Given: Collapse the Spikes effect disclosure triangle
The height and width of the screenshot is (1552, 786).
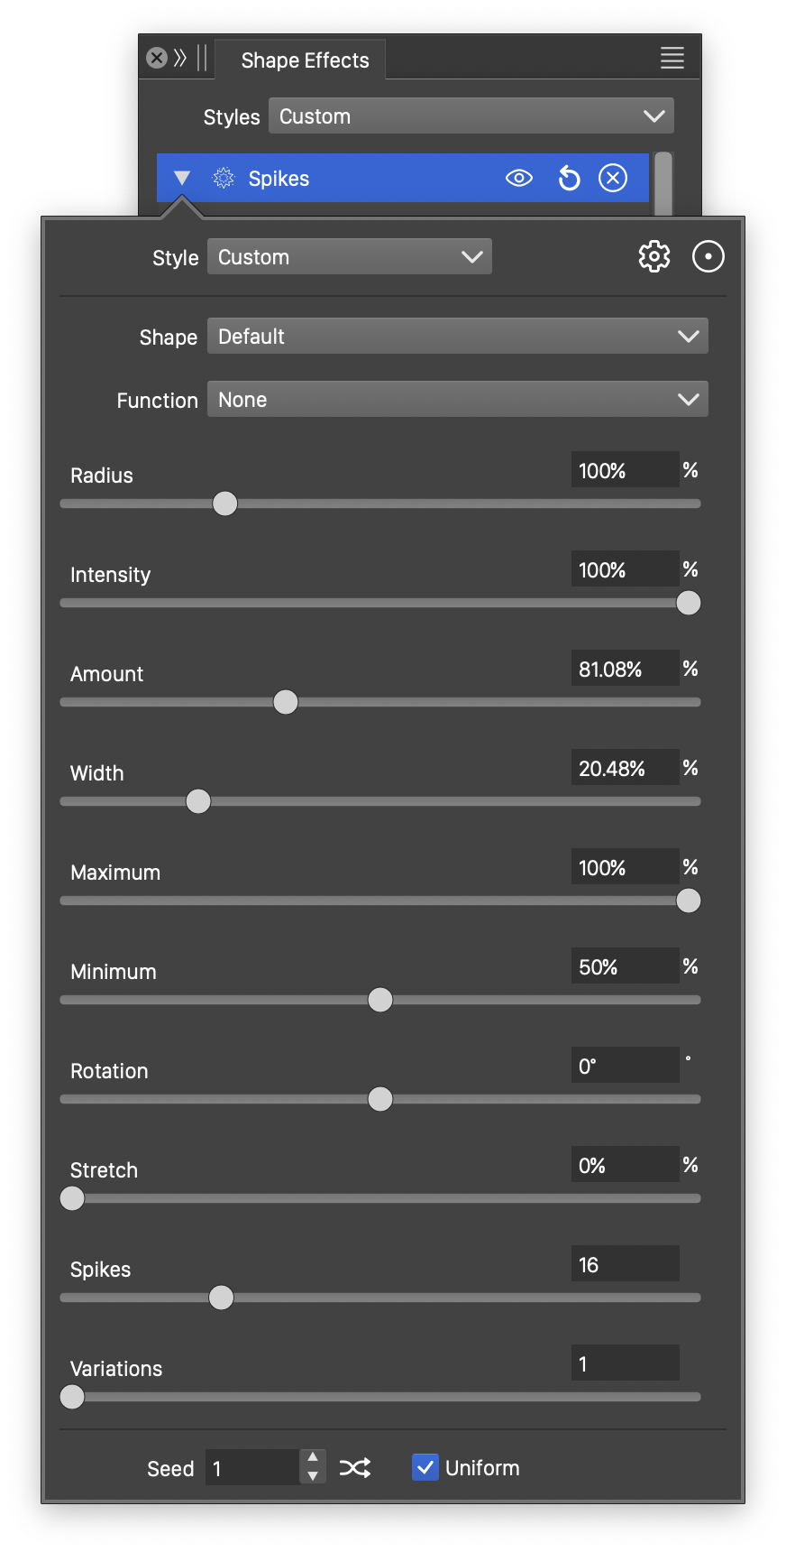Looking at the screenshot, I should (182, 178).
